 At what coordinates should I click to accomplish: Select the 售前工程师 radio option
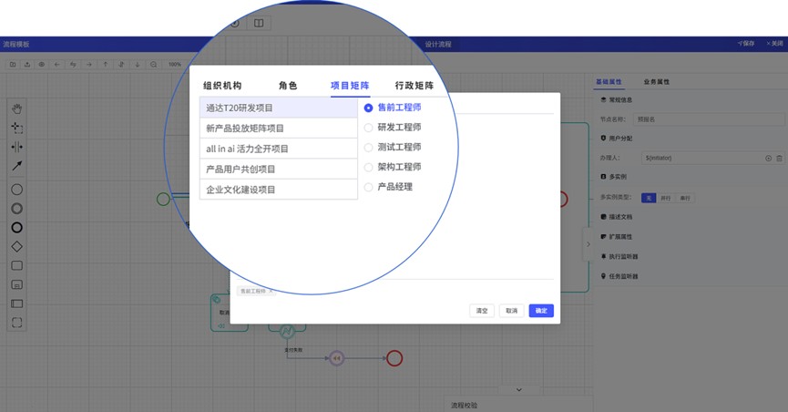pos(369,108)
